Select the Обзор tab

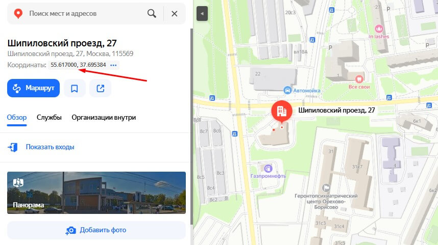tap(17, 117)
